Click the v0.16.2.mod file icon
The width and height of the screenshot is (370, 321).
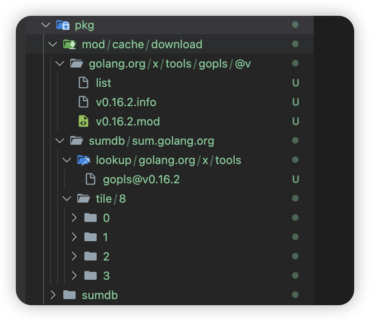click(83, 121)
